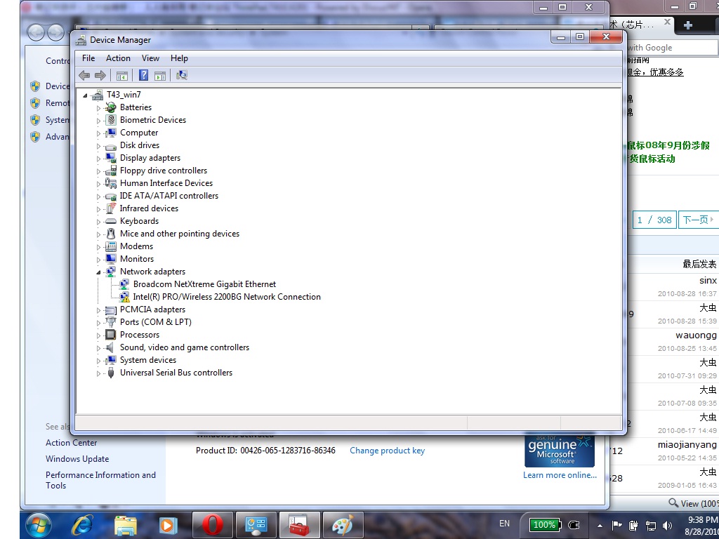The image size is (719, 539).
Task: Click the Action Center flag tray icon
Action: [616, 525]
